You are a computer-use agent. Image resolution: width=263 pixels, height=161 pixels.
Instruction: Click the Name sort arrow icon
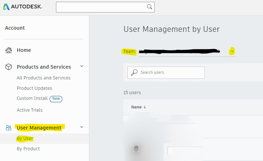(x=145, y=107)
